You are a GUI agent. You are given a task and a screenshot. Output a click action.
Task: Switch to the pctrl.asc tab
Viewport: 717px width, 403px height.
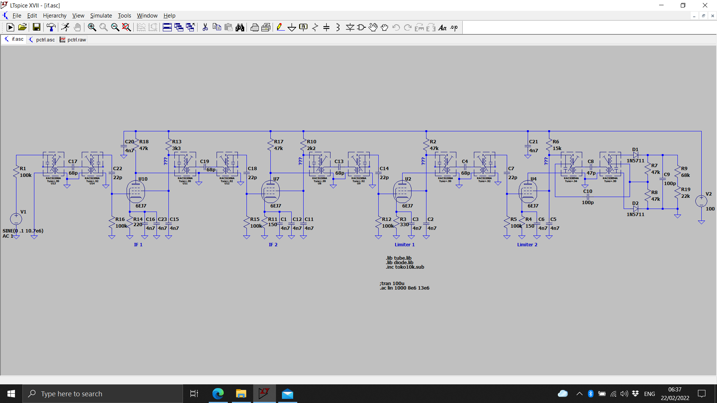click(42, 40)
